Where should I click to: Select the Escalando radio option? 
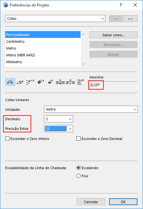(x=79, y=168)
